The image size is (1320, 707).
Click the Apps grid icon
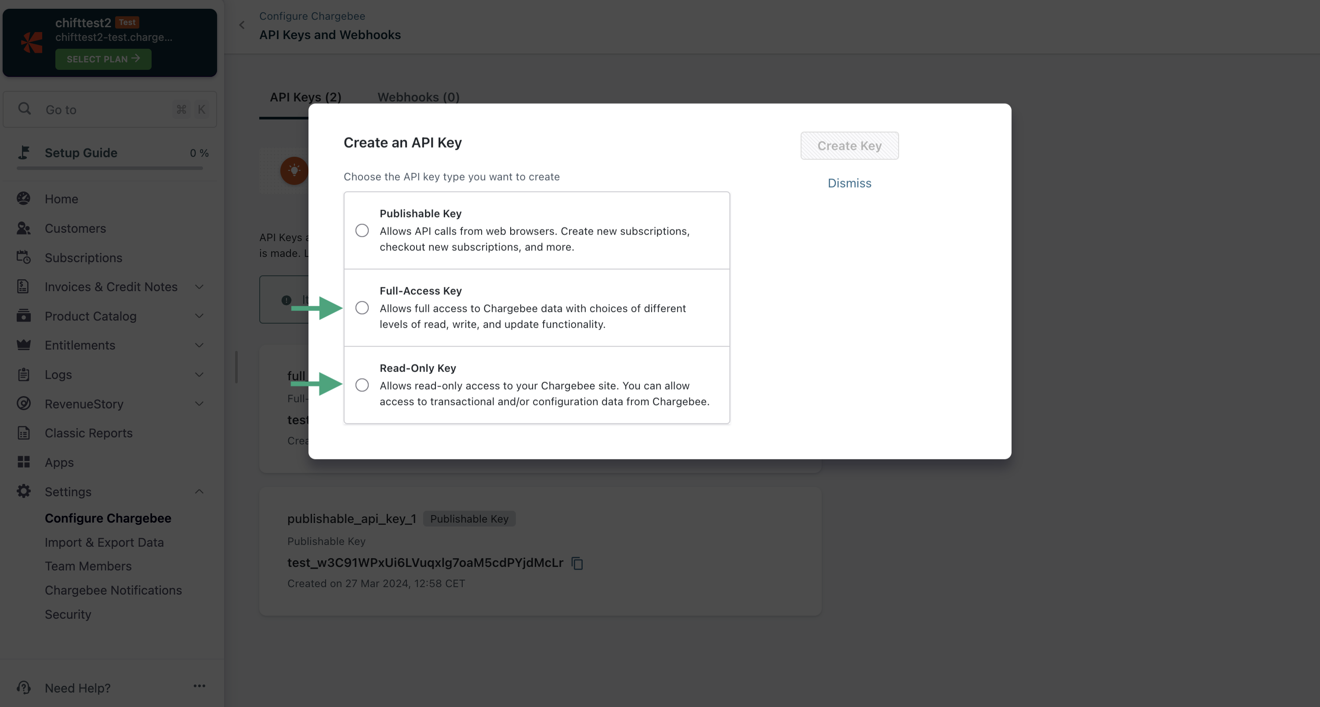coord(24,462)
